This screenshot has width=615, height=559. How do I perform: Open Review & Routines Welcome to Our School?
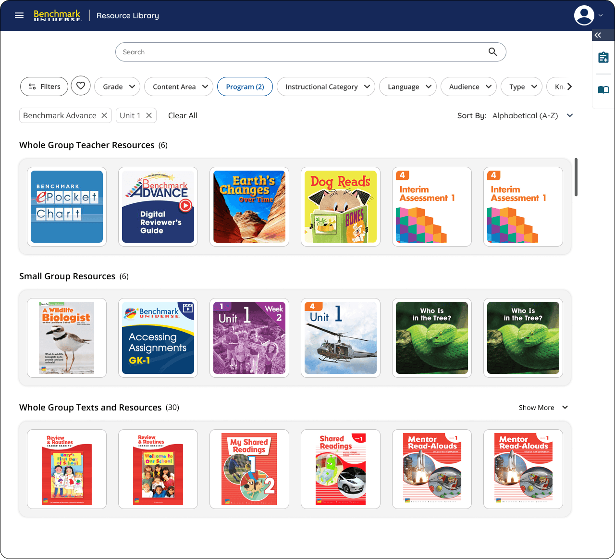158,469
